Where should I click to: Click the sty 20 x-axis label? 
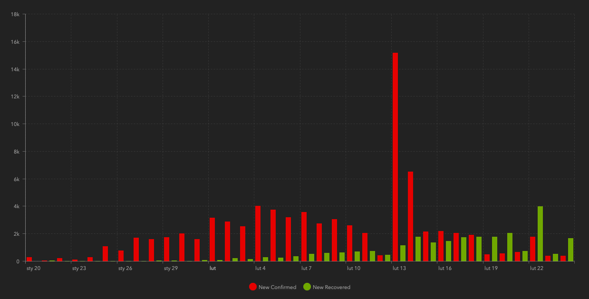(33, 269)
